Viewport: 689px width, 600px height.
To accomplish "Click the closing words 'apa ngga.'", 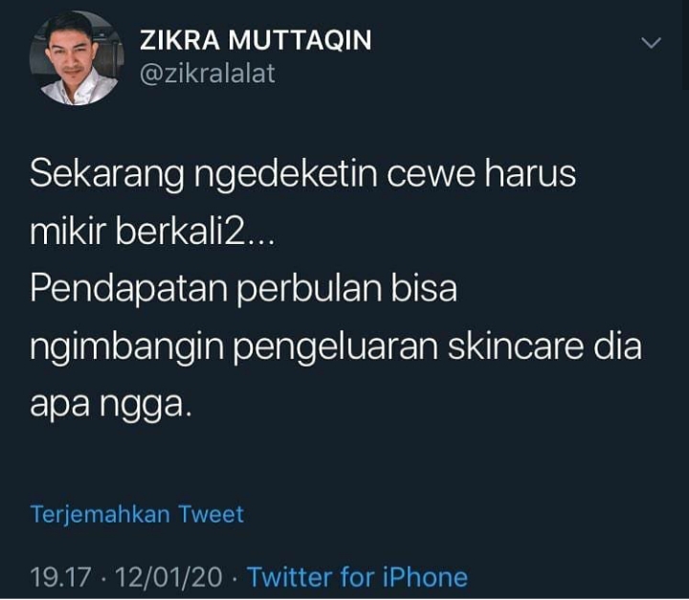I will click(x=111, y=405).
